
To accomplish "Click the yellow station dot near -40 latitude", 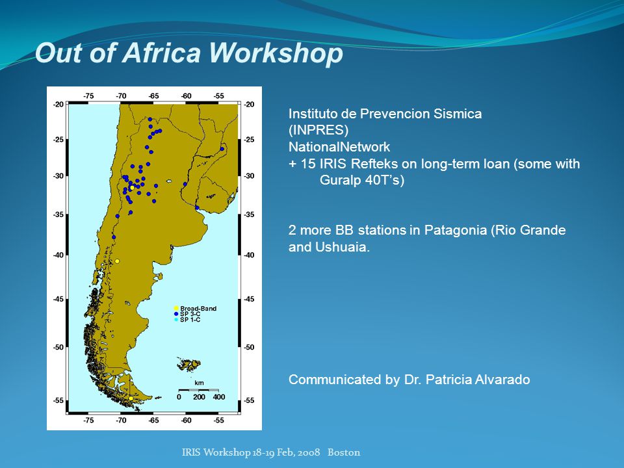I will click(117, 261).
